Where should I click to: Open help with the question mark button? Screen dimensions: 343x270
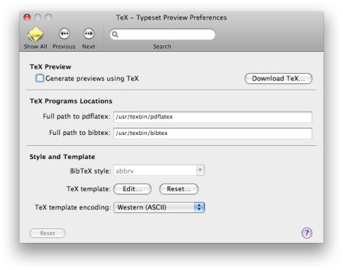coord(307,233)
